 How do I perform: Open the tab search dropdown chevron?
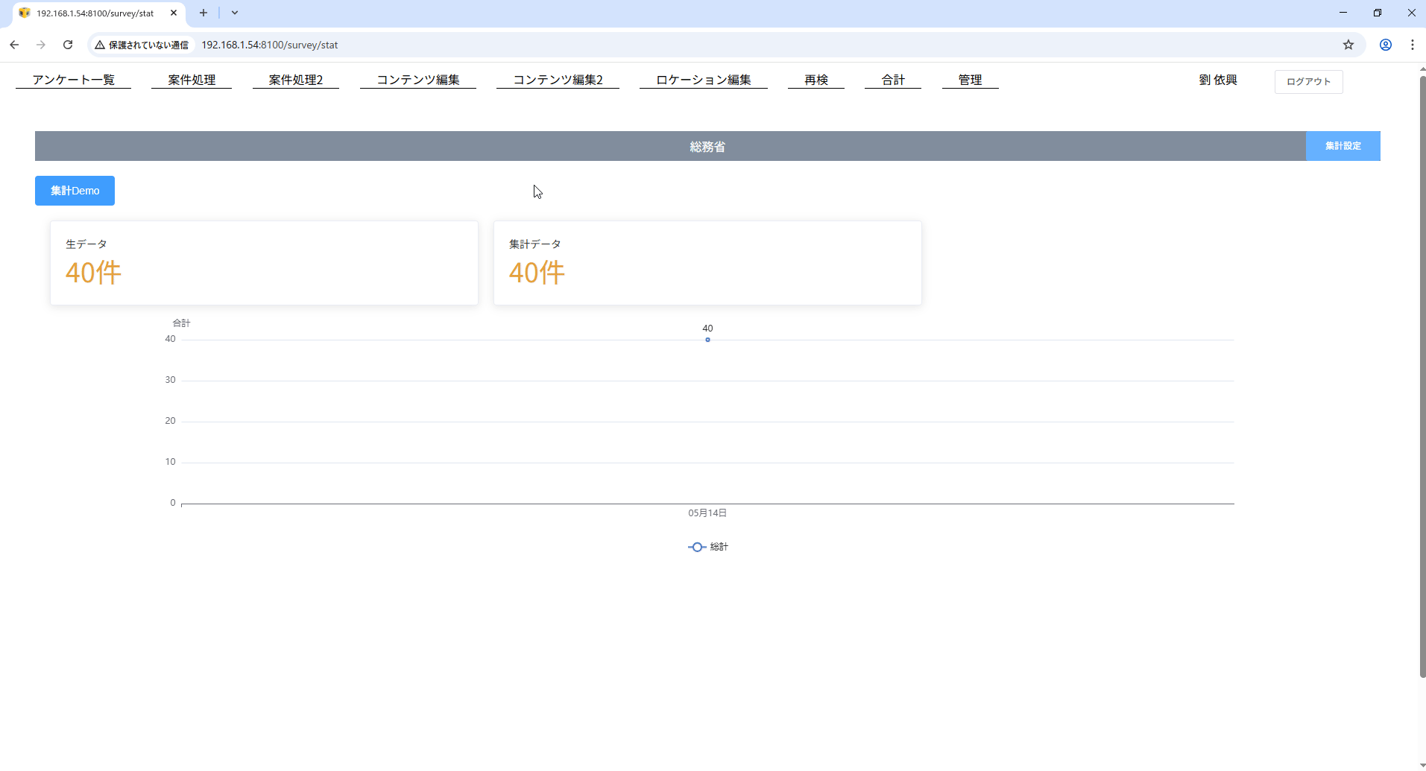pos(236,13)
